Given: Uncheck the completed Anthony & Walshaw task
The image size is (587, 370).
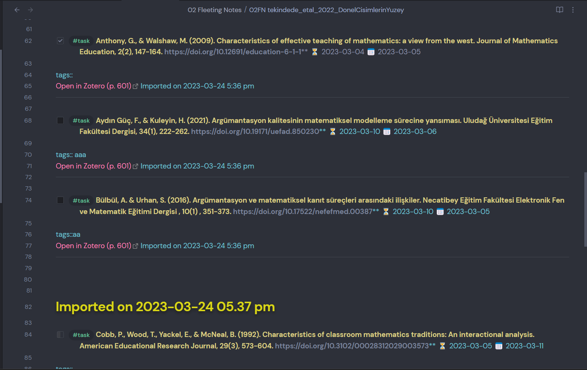Looking at the screenshot, I should coord(60,40).
